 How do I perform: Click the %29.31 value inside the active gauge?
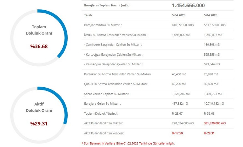click(x=39, y=123)
